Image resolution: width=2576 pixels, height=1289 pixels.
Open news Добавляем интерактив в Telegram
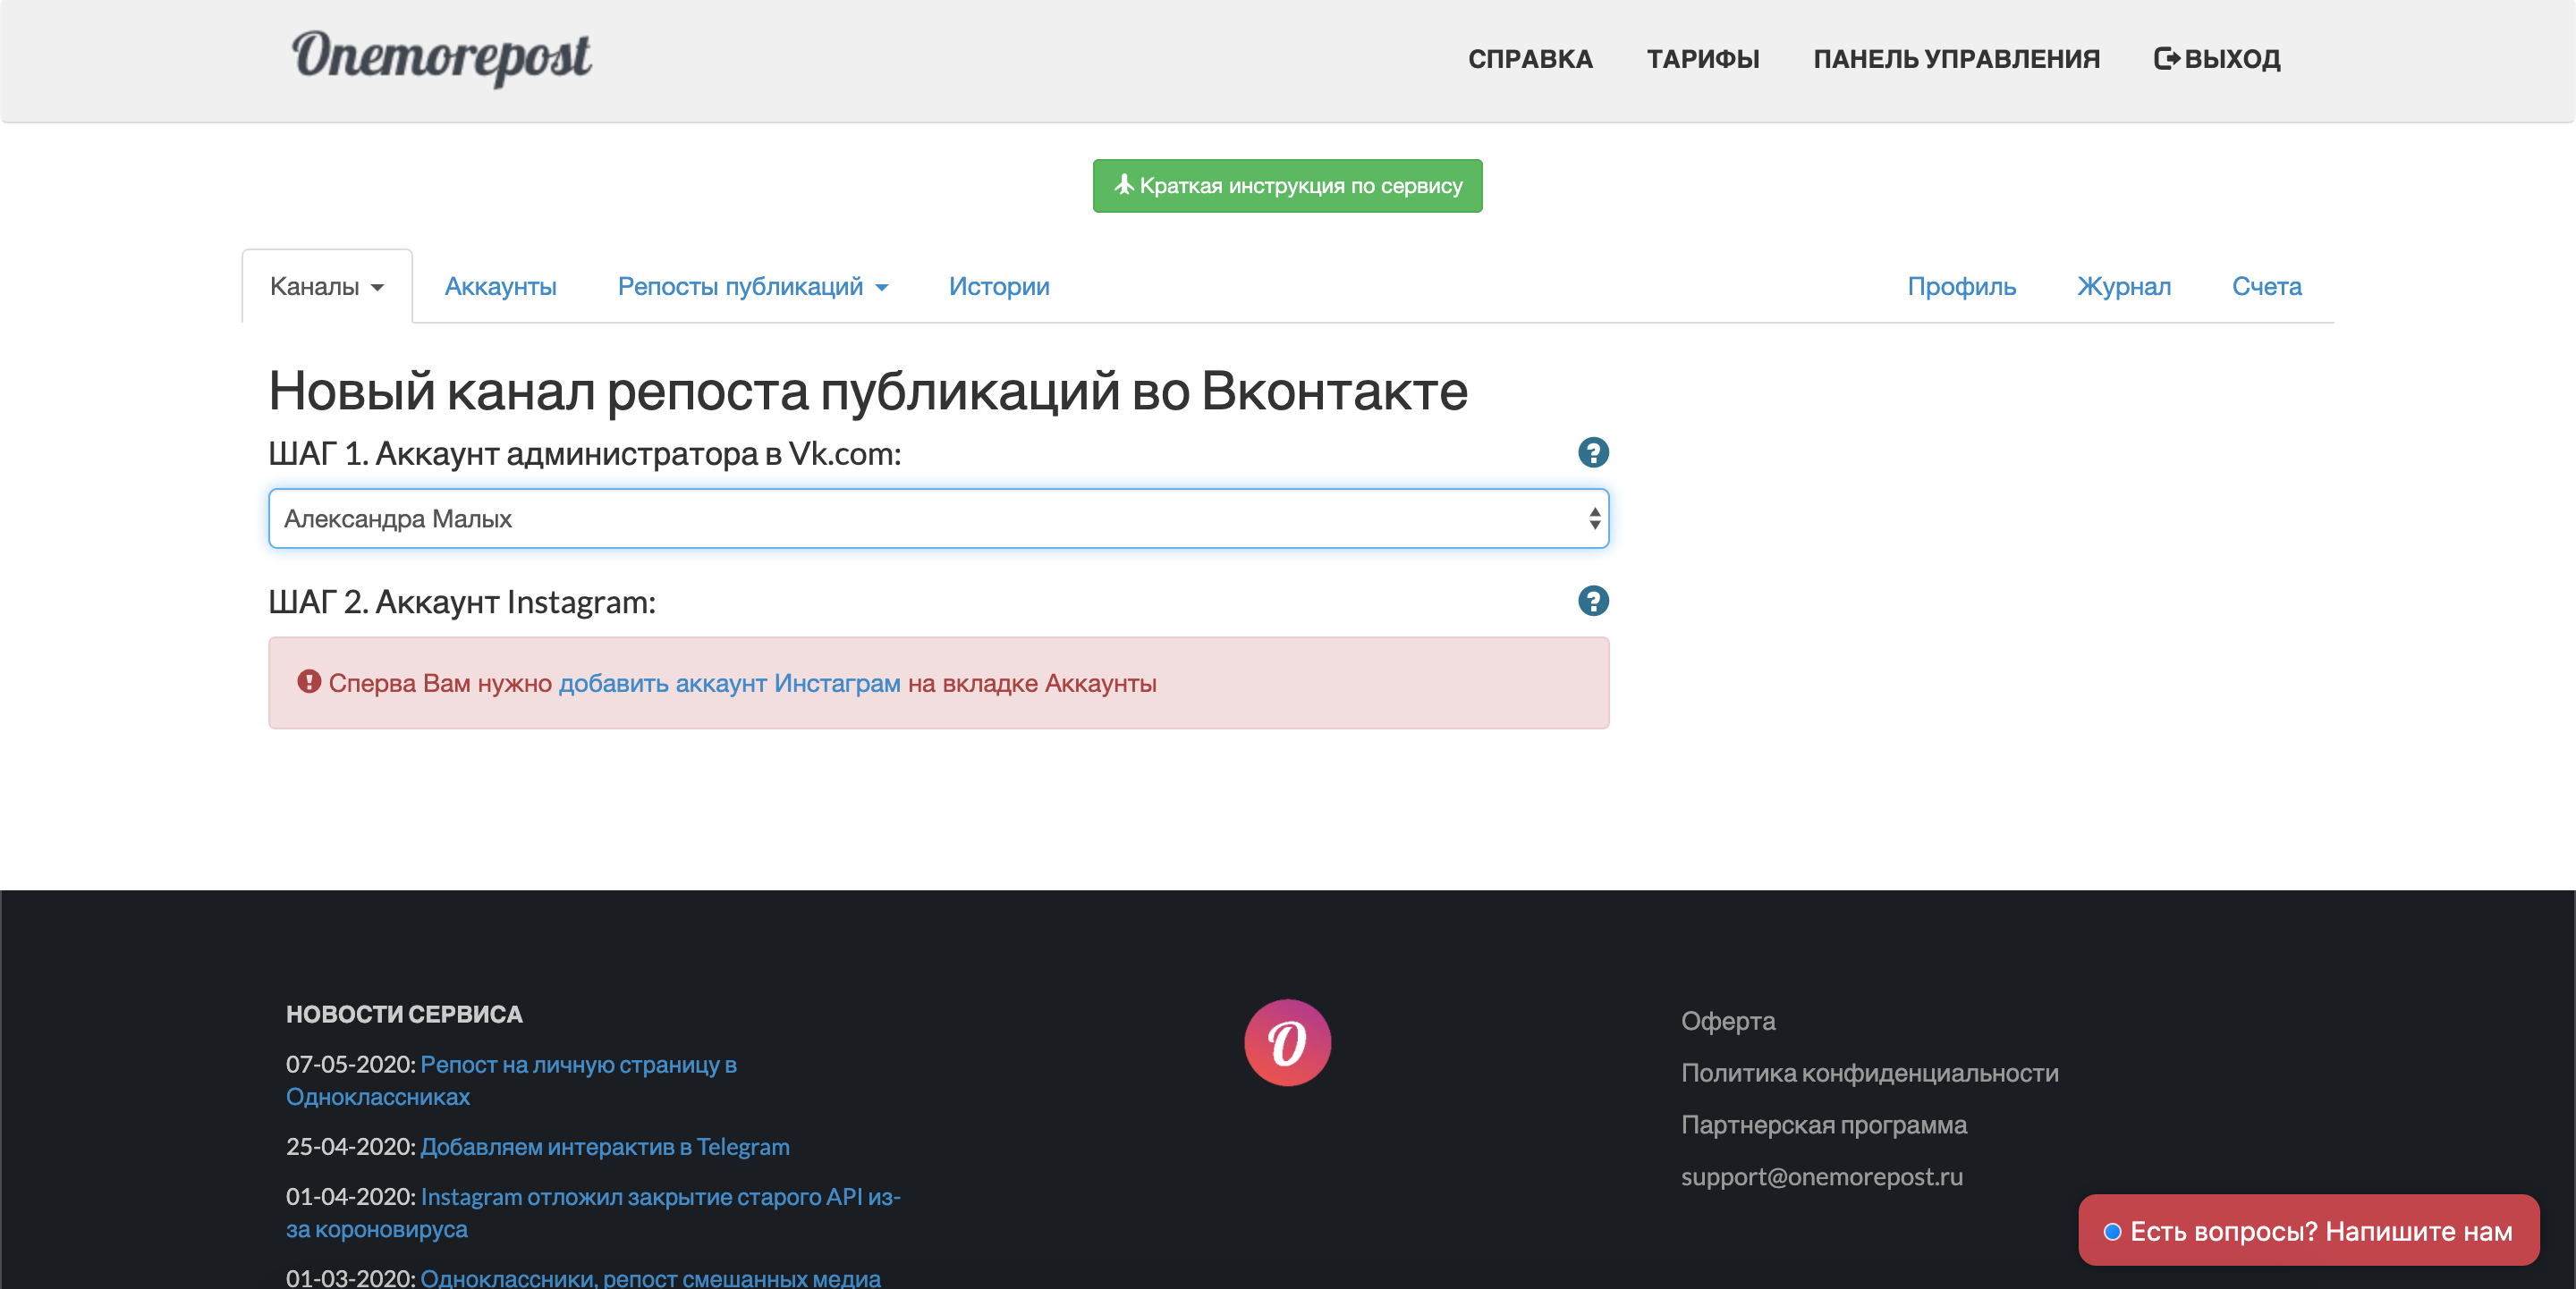pos(604,1147)
